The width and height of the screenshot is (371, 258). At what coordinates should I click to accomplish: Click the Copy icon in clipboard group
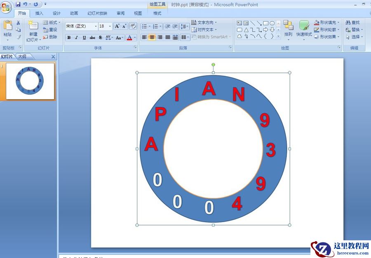click(18, 30)
